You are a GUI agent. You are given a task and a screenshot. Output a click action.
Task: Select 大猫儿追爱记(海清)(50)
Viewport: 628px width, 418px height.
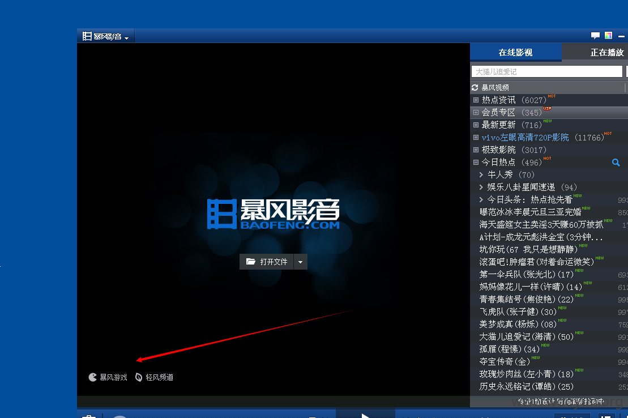527,336
